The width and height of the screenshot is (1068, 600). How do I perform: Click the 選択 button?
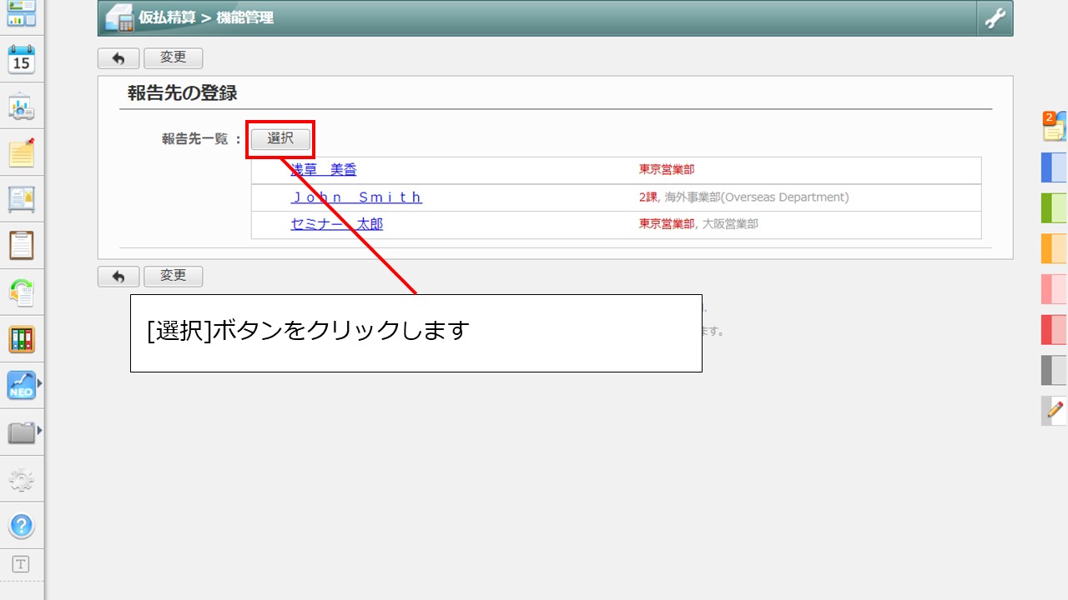280,139
